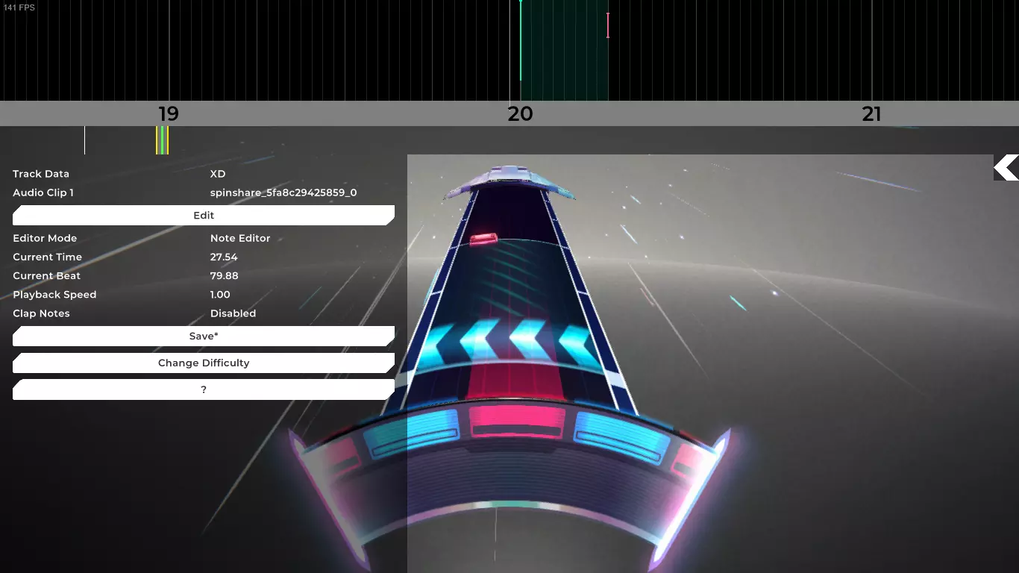The height and width of the screenshot is (573, 1019).
Task: Click the pink center segment of the wheel
Action: click(518, 422)
